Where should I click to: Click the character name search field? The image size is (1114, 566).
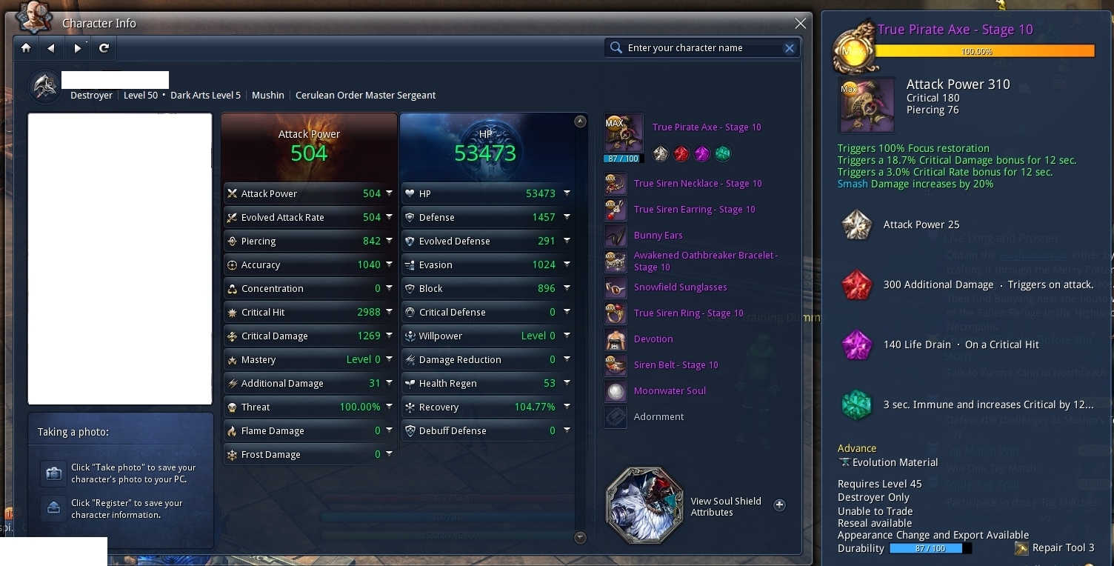tap(702, 48)
